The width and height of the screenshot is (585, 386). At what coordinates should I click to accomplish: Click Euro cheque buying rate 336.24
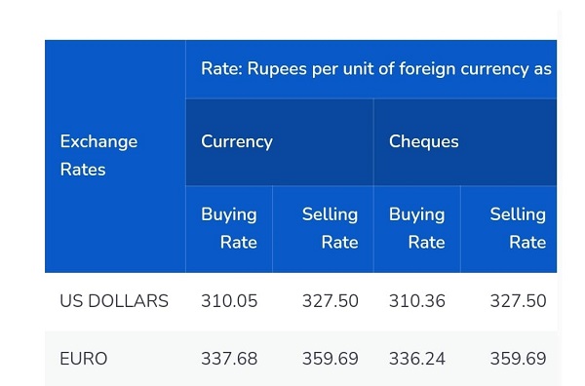417,359
